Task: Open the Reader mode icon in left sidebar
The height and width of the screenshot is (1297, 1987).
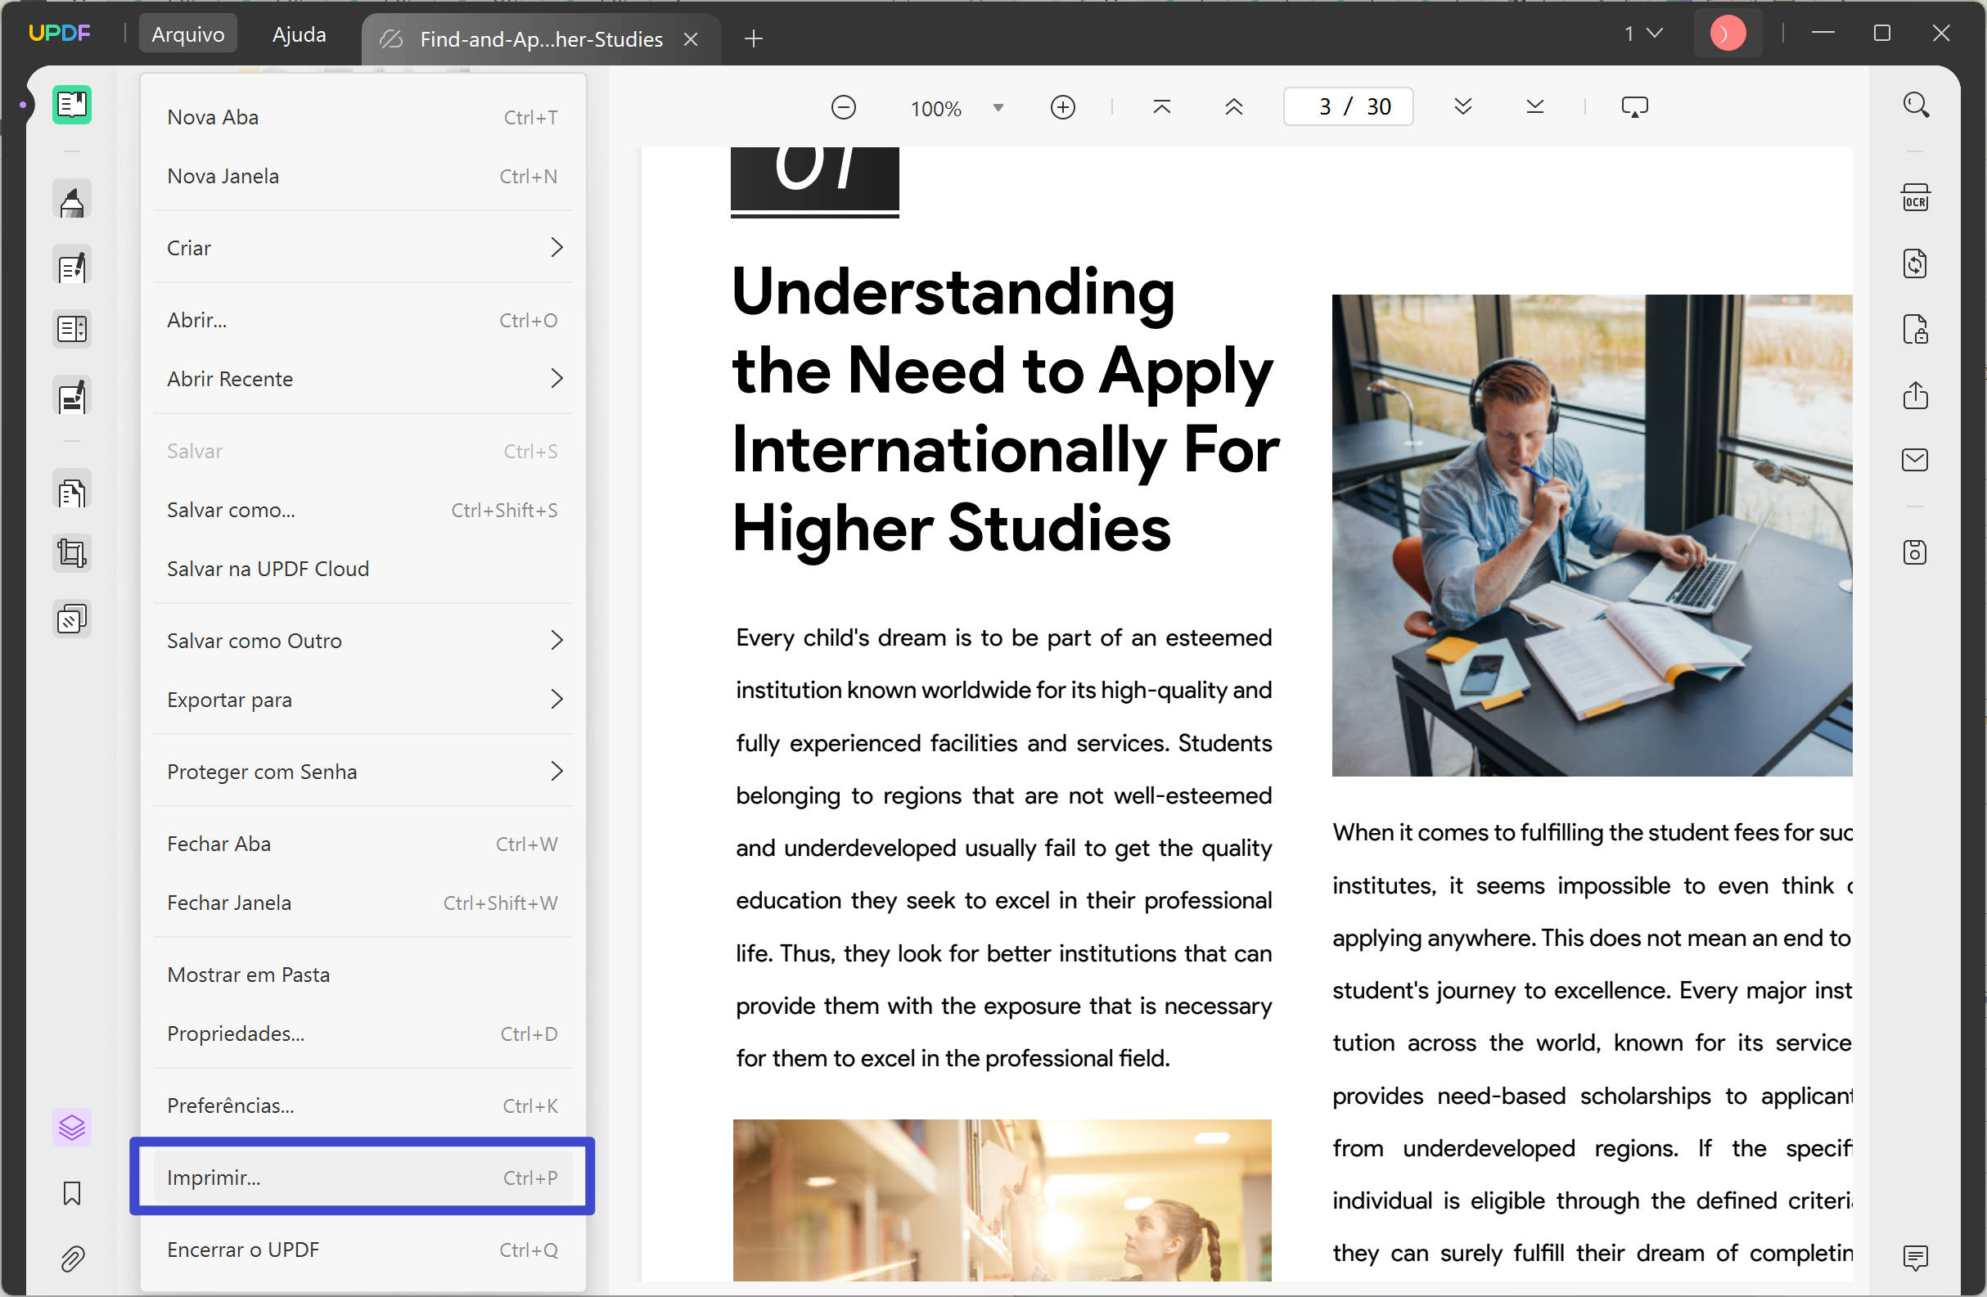Action: [x=72, y=106]
